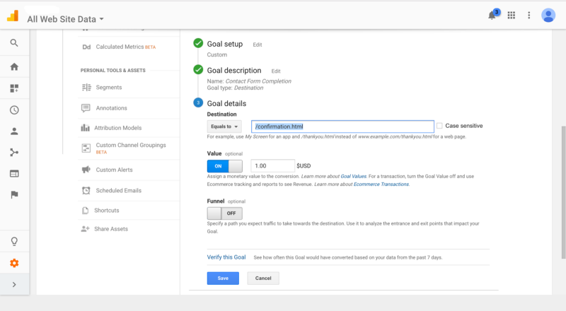Click the destination URL input field
566x311 pixels.
pyautogui.click(x=342, y=127)
